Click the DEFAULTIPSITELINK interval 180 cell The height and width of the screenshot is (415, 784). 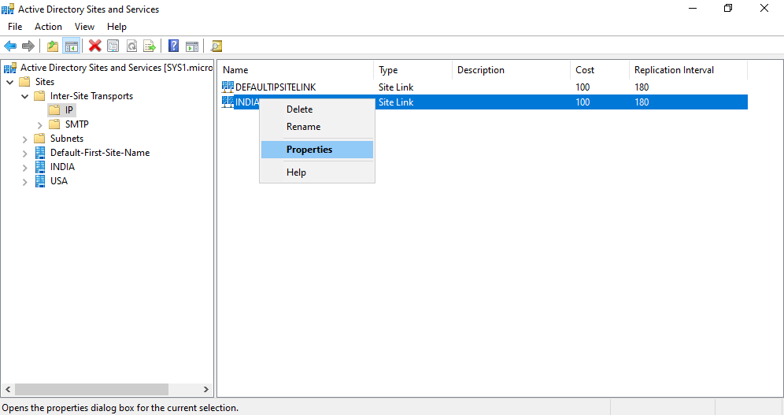(642, 87)
